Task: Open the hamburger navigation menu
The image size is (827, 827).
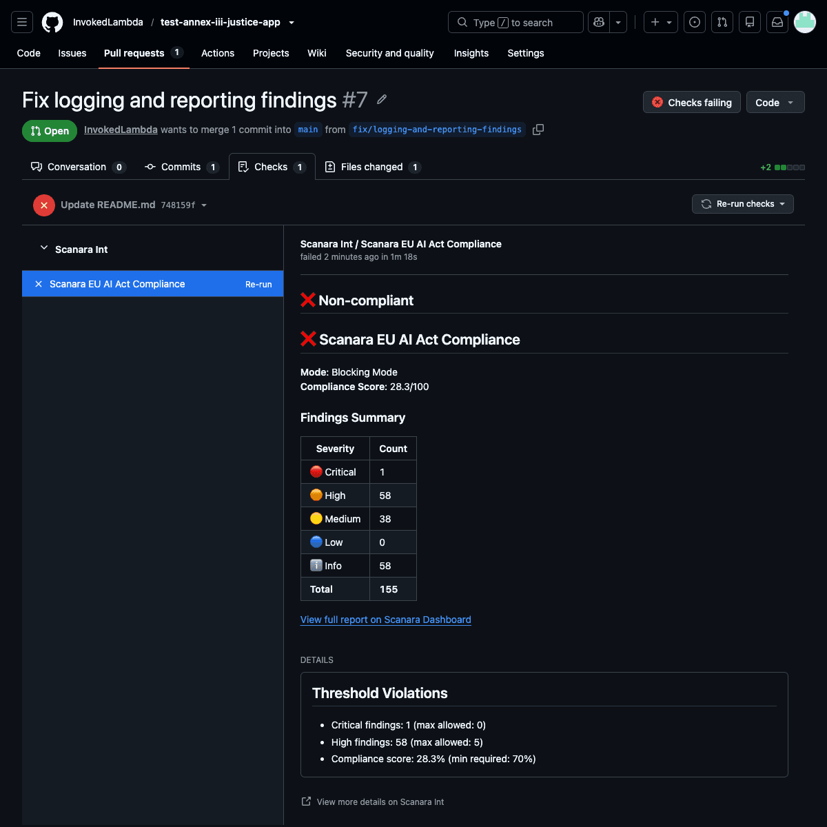Action: [22, 22]
